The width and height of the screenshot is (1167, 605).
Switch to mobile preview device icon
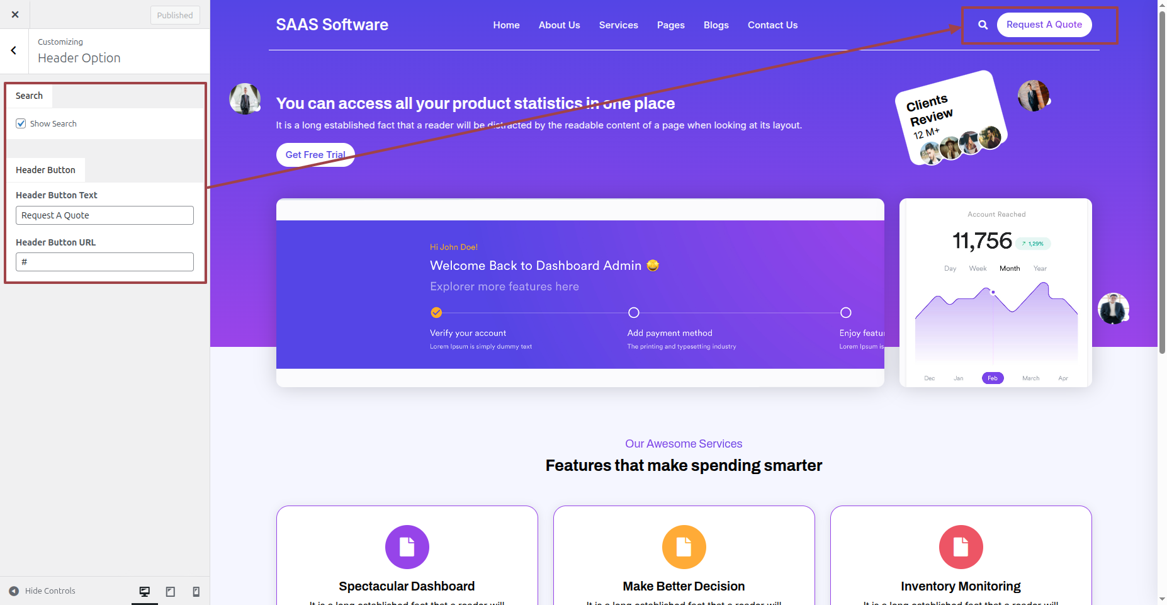click(196, 591)
